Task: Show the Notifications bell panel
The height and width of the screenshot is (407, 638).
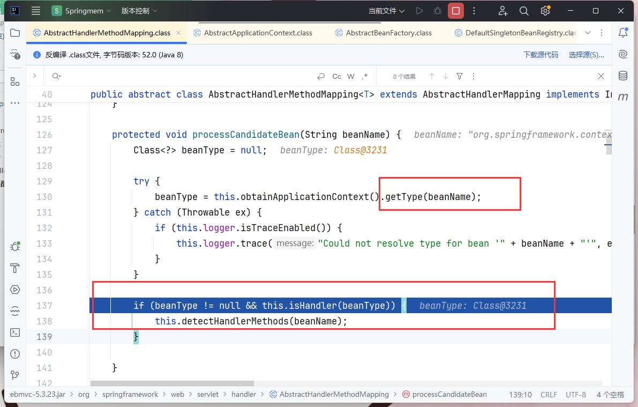Action: point(623,33)
